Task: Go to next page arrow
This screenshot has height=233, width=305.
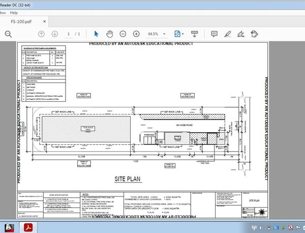Action: [x=54, y=34]
